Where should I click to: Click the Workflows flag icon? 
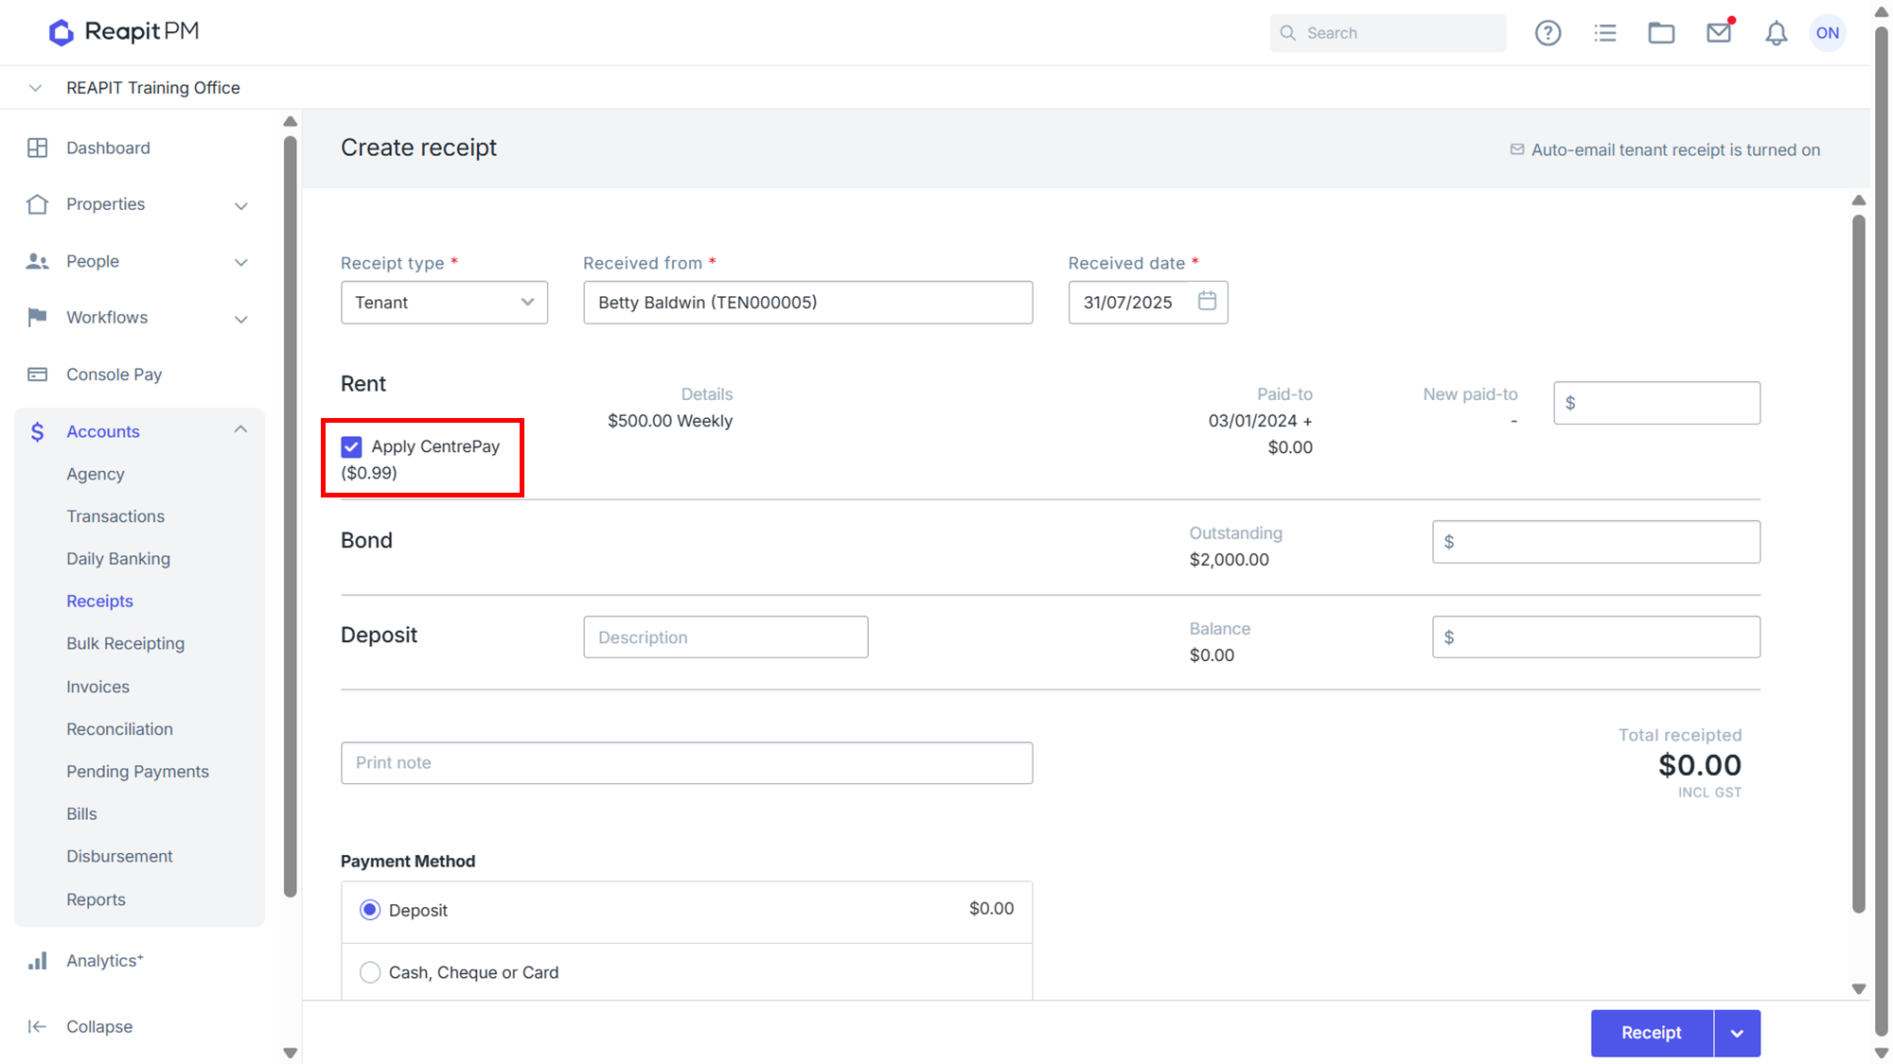[37, 317]
